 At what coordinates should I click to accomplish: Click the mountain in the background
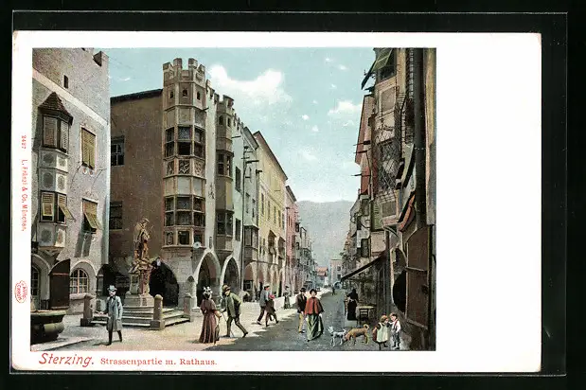coord(325,227)
